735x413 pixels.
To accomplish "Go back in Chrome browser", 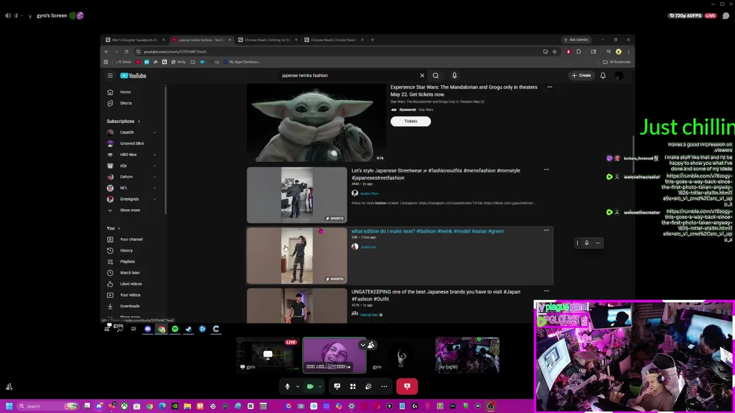I will point(106,52).
